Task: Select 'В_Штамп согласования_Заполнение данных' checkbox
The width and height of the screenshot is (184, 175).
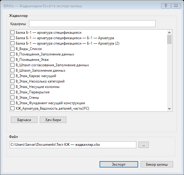Action: click(x=12, y=65)
